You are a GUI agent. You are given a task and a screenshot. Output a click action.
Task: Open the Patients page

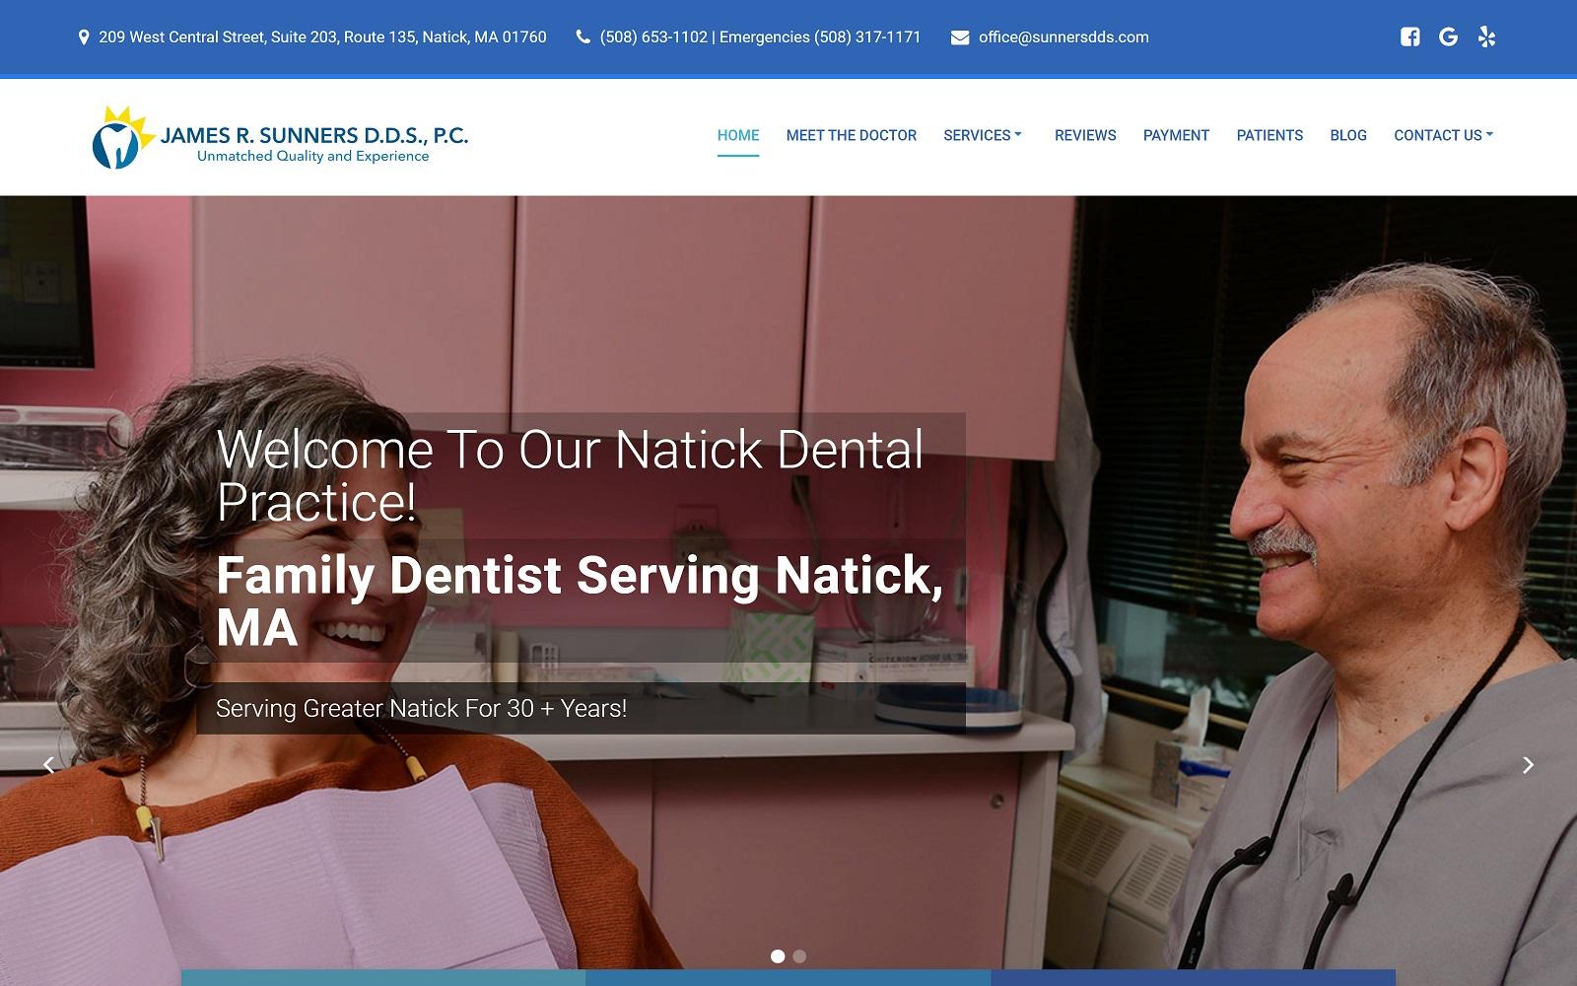coord(1269,135)
